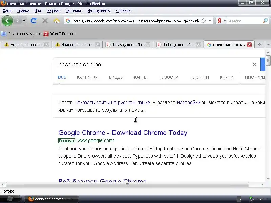Click the green Back navigation button
This screenshot has height=203, width=271.
click(x=7, y=21)
